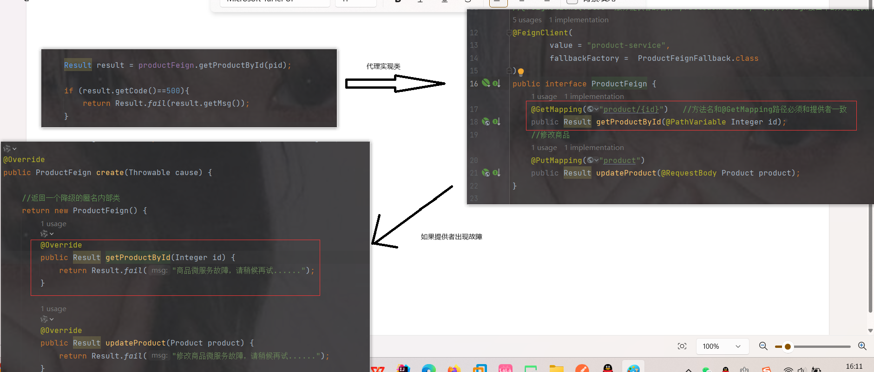Open the 16:11 taskbar clock
This screenshot has height=372, width=874.
[854, 367]
